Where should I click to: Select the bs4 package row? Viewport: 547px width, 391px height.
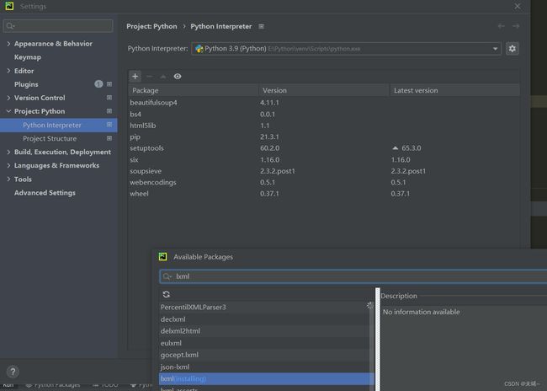(324, 114)
